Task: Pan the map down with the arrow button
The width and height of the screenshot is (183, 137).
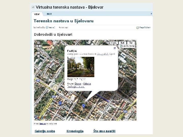Action: [x=38, y=49]
